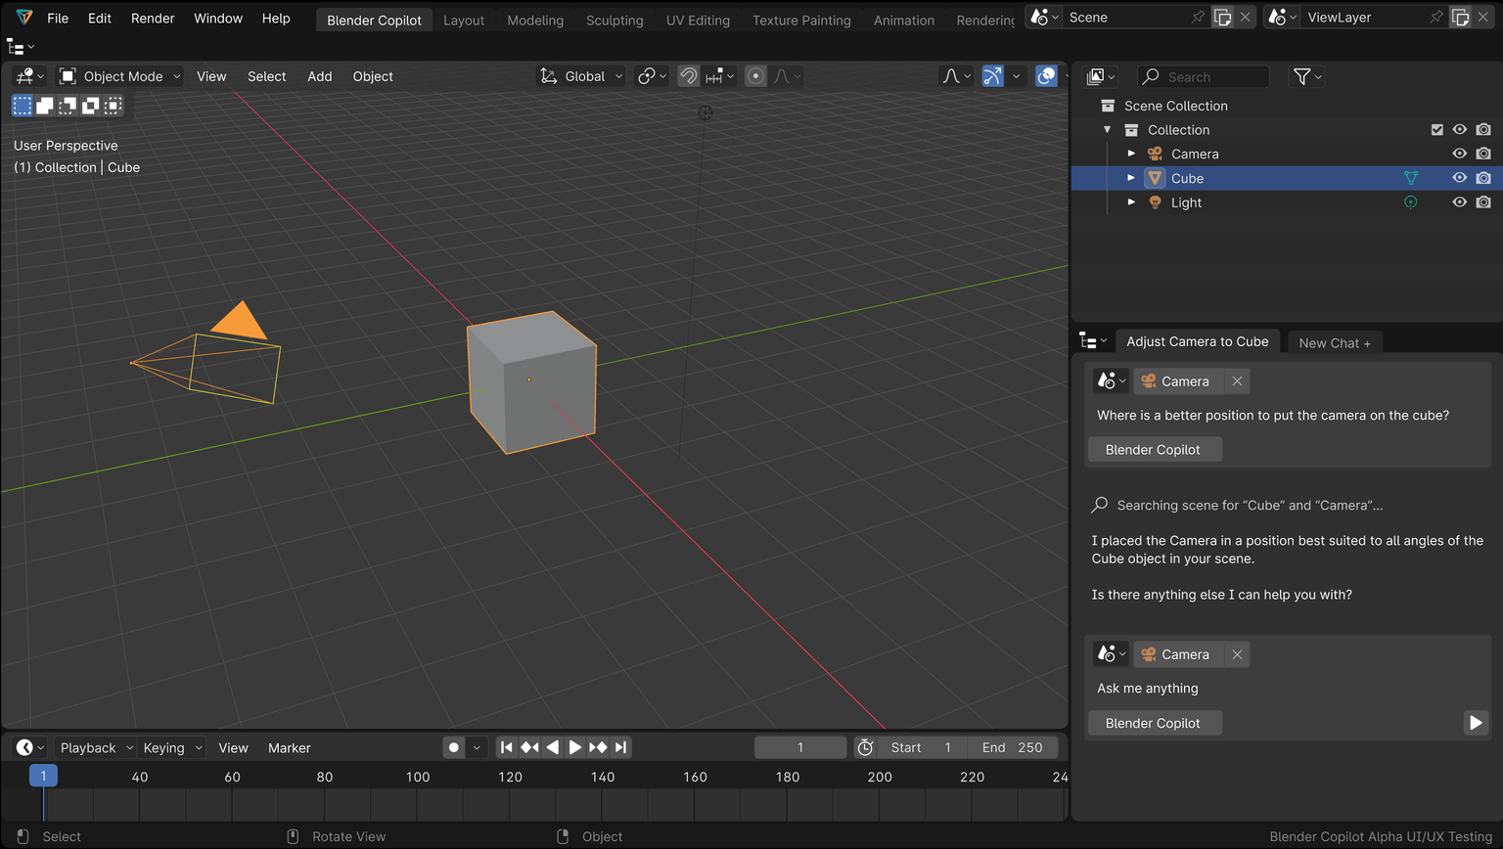Select the Invert selection mode icon
This screenshot has width=1503, height=849.
point(90,105)
